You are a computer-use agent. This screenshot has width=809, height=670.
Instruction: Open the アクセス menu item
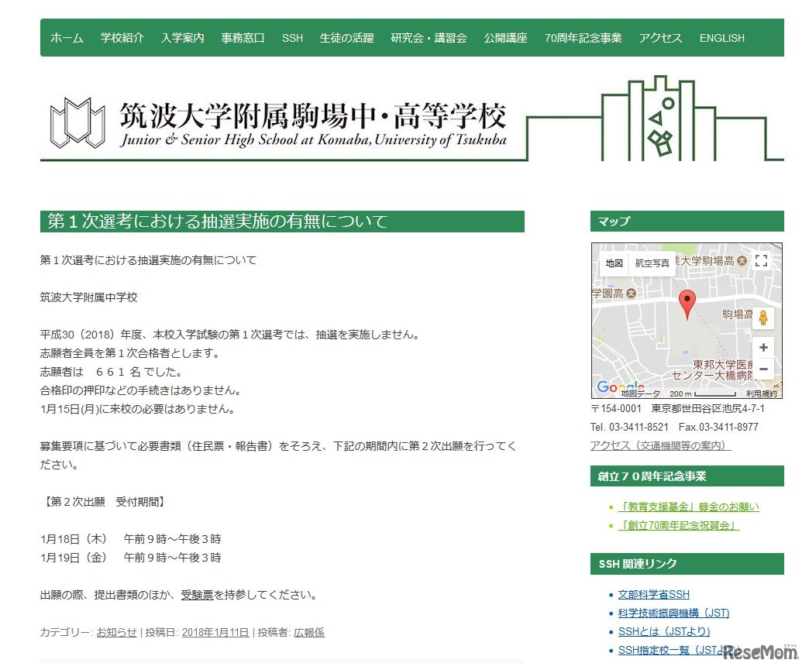660,38
